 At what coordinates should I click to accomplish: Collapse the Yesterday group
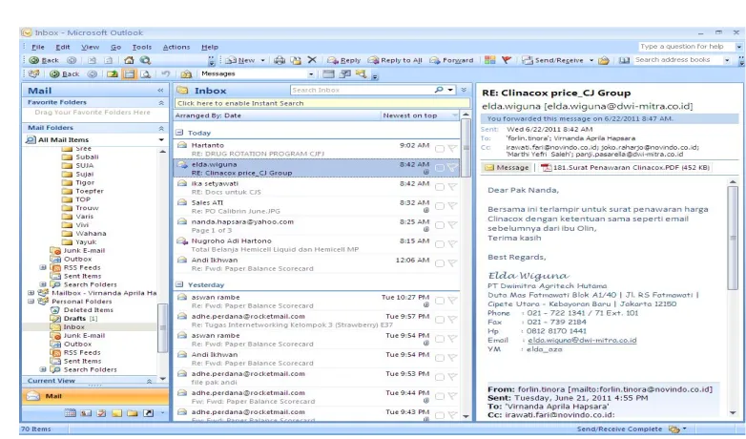click(x=179, y=284)
